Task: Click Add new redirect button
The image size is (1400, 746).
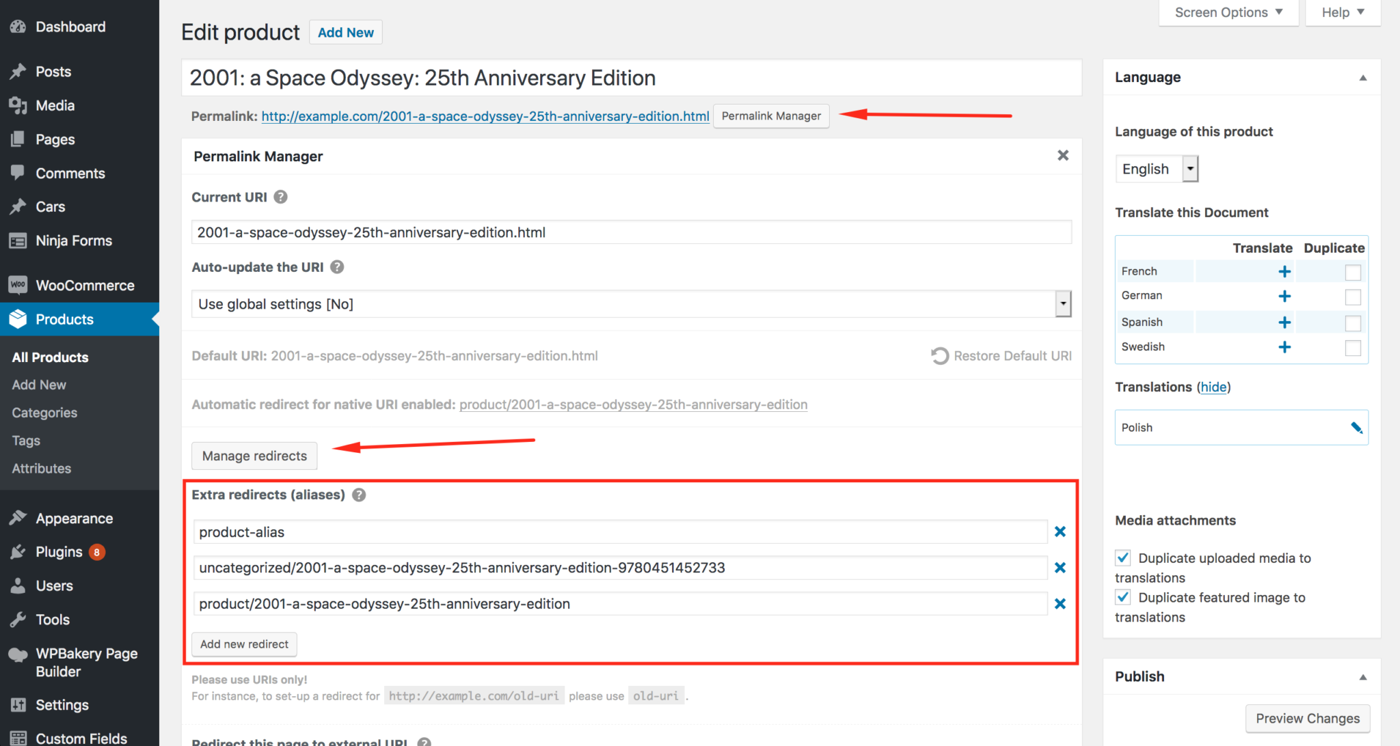Action: (244, 644)
